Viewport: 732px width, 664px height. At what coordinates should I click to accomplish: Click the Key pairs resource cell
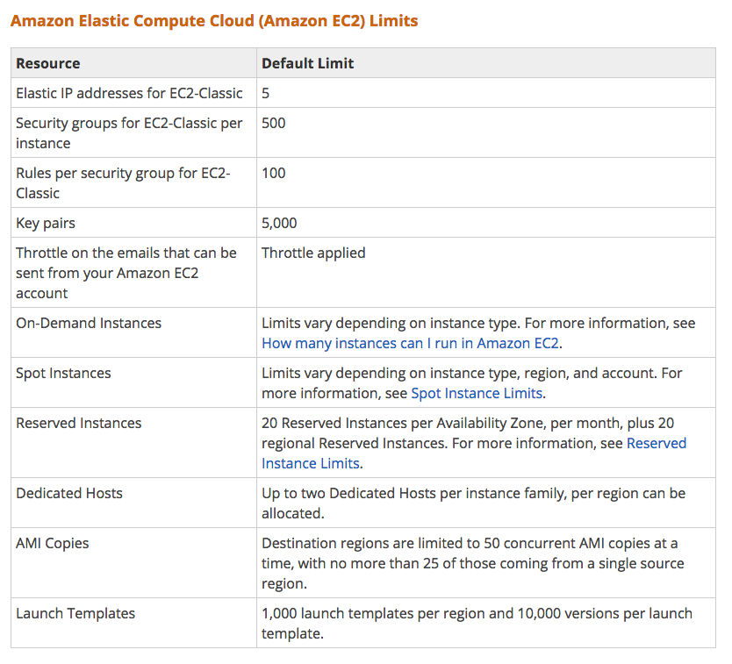46,223
